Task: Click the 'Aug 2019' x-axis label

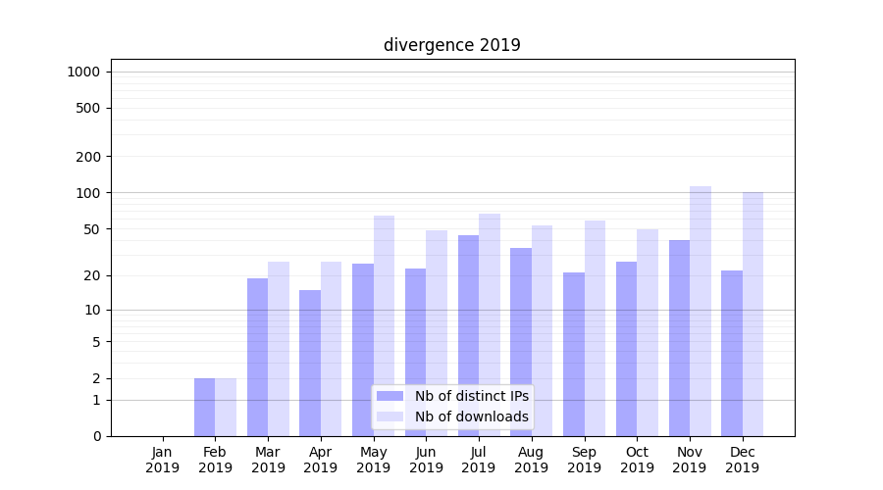Action: [531, 460]
